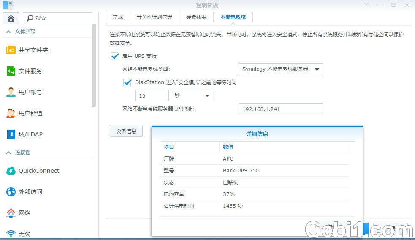This screenshot has height=240, width=415.
Task: Open 用户群组 user group icon
Action: coord(11,113)
